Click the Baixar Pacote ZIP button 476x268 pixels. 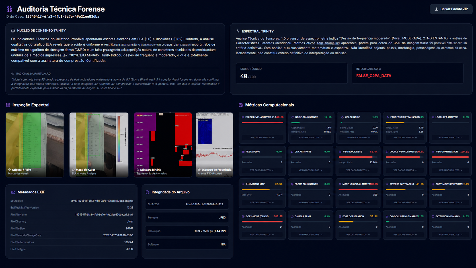(x=451, y=9)
